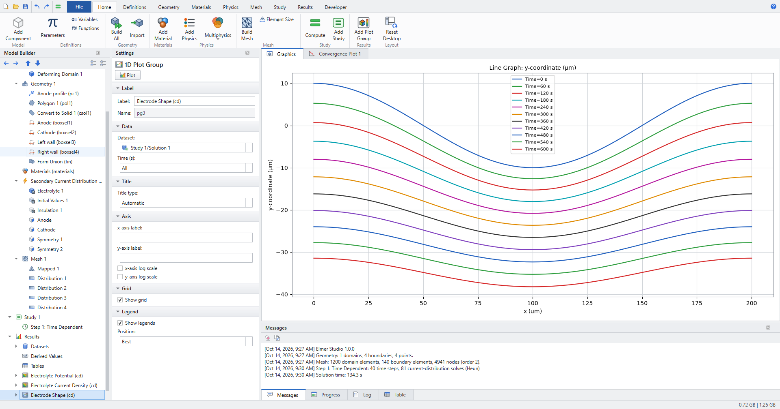Expand the Datasets tree node
Viewport: 780px width, 409px height.
pos(16,347)
